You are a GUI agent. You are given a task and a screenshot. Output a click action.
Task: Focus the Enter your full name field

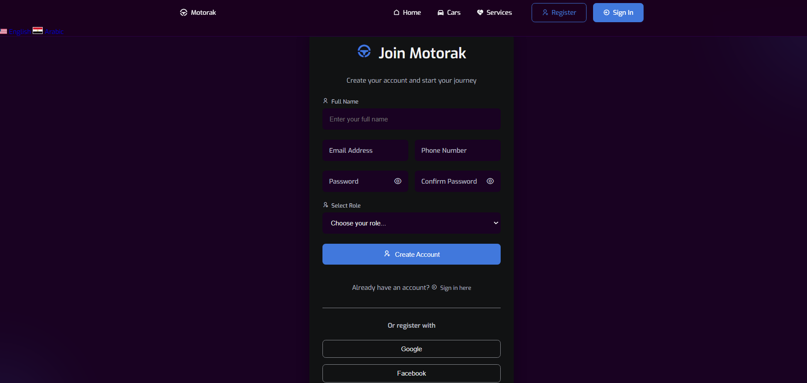[x=411, y=119]
